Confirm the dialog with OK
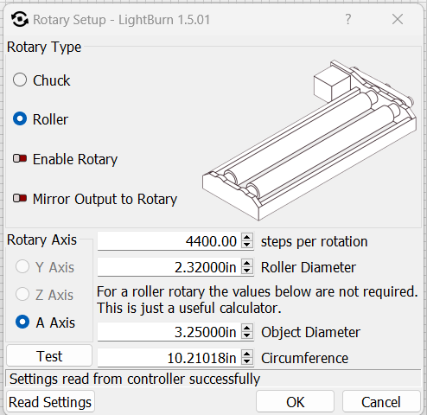Screen dimensions: 427x415 [295, 402]
